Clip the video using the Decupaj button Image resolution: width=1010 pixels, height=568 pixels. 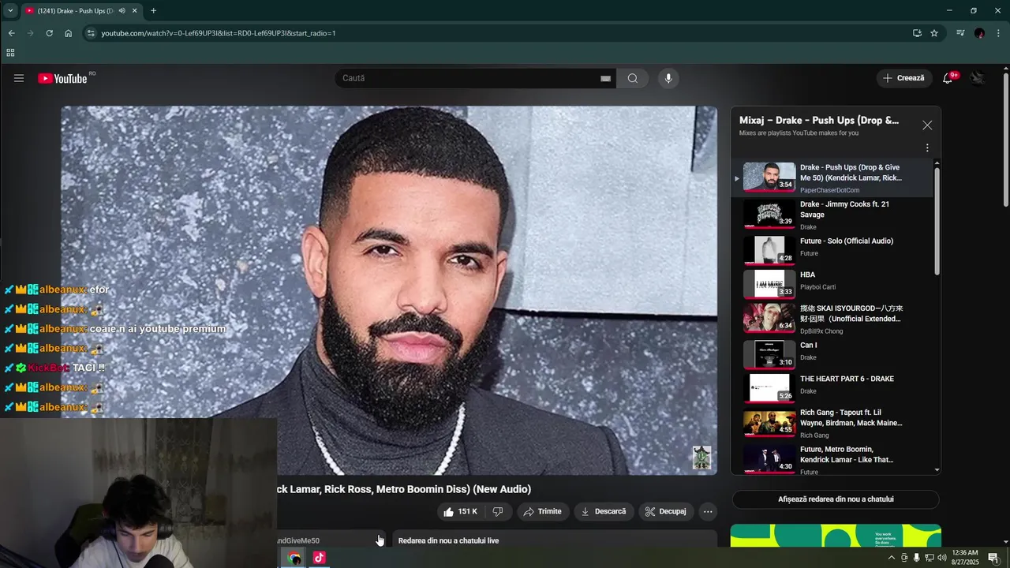(x=665, y=511)
